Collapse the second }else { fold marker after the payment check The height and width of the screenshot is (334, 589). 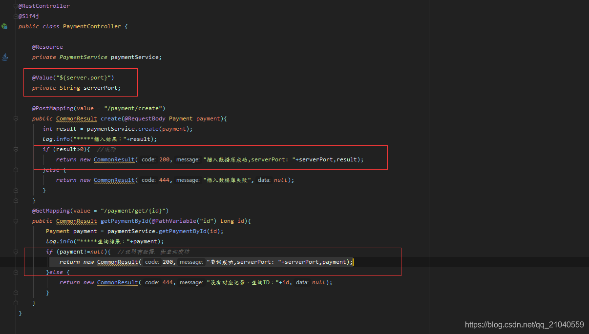[x=16, y=272]
